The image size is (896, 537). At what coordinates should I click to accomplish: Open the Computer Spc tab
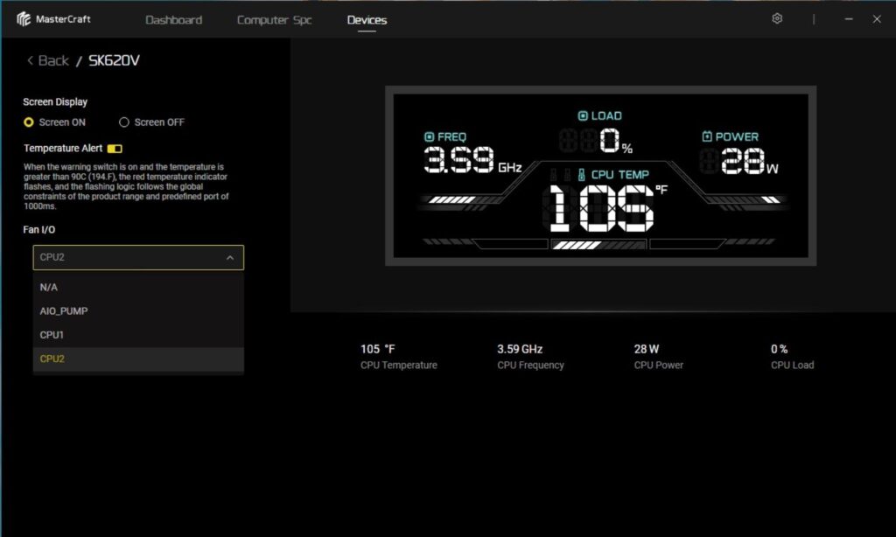click(x=274, y=20)
